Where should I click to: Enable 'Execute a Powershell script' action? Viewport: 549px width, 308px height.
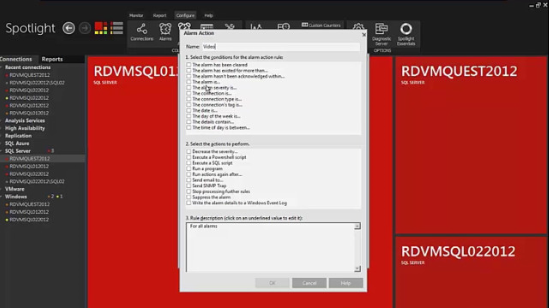point(189,157)
